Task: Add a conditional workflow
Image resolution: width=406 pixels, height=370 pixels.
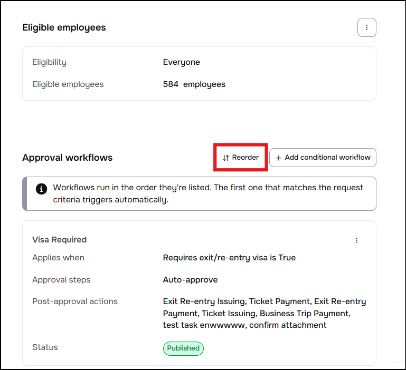Action: [323, 158]
